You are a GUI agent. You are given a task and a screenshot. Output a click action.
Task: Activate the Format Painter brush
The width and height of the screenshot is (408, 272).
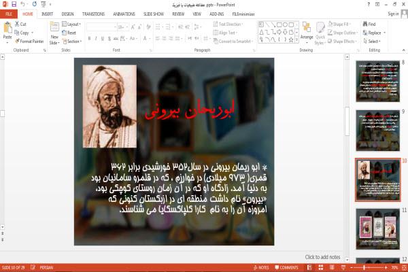point(17,41)
